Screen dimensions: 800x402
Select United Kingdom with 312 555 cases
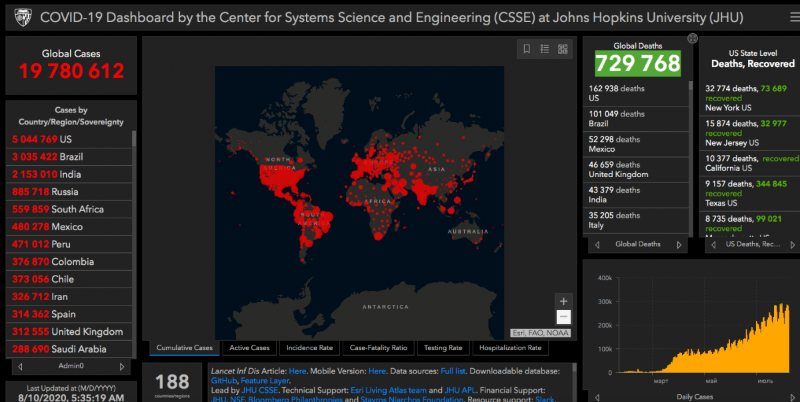(x=69, y=331)
